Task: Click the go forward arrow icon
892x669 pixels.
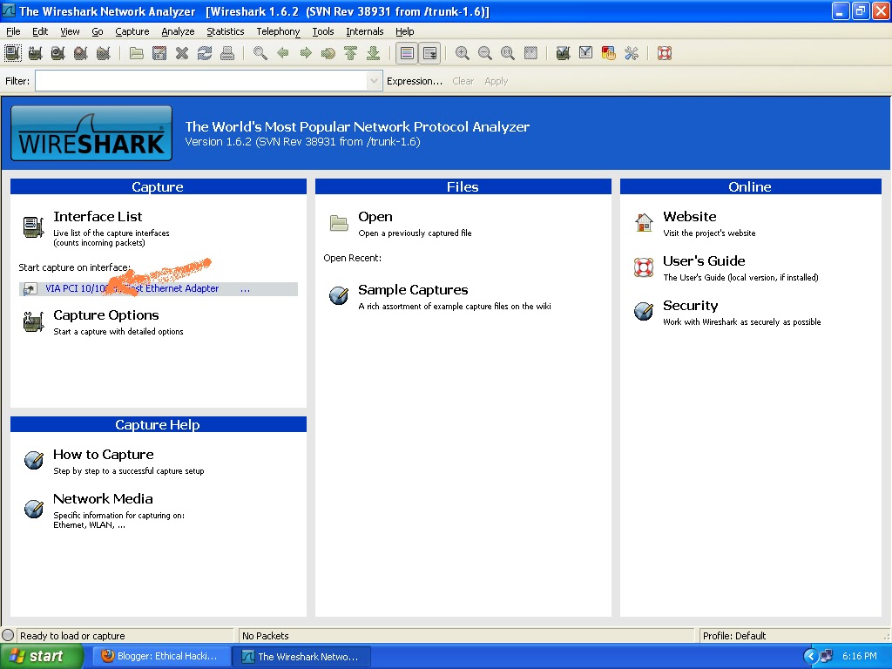Action: (306, 53)
